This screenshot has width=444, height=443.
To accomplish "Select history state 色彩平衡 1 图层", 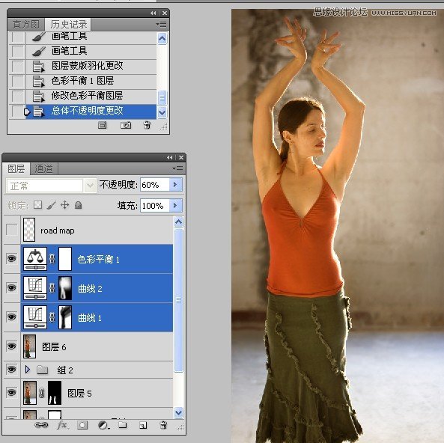I will [91, 81].
